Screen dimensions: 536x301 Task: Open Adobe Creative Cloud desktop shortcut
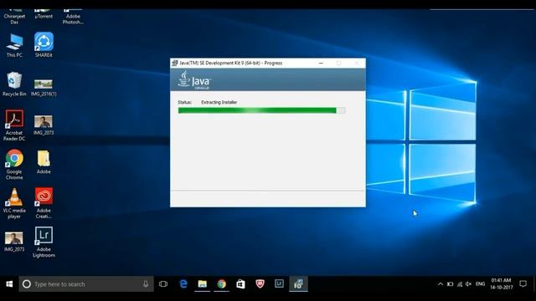(x=44, y=203)
